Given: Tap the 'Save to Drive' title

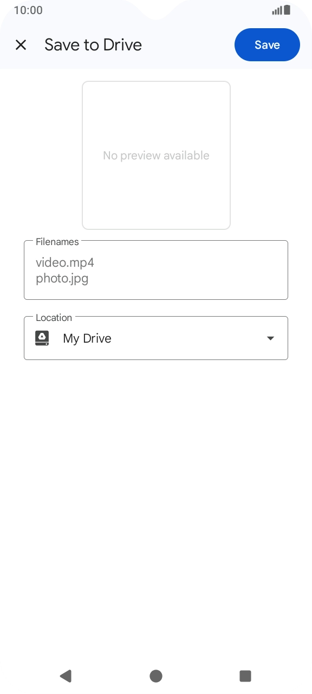Looking at the screenshot, I should (x=93, y=45).
